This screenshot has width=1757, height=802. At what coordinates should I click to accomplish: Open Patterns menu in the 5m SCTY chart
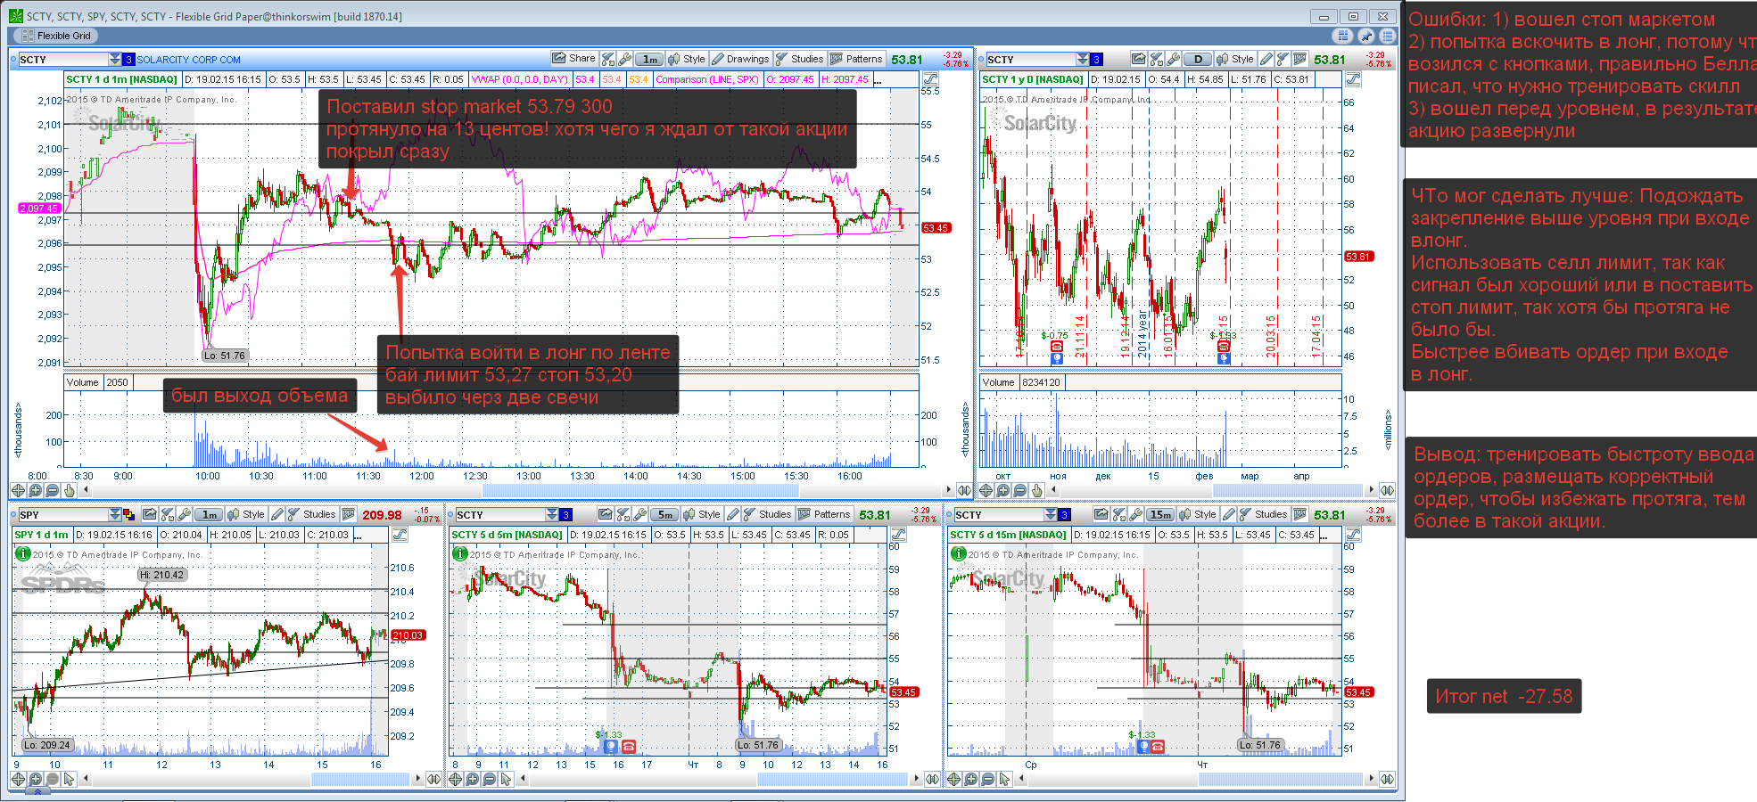pos(824,514)
